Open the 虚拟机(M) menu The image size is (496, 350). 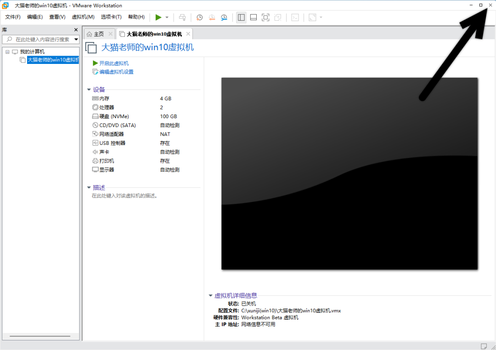[83, 17]
